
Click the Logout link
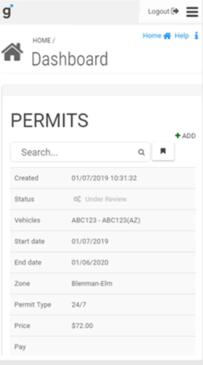point(163,12)
